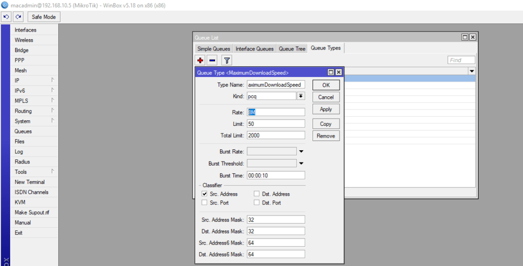Open the Wireless menu
523x266 pixels.
(x=34, y=40)
